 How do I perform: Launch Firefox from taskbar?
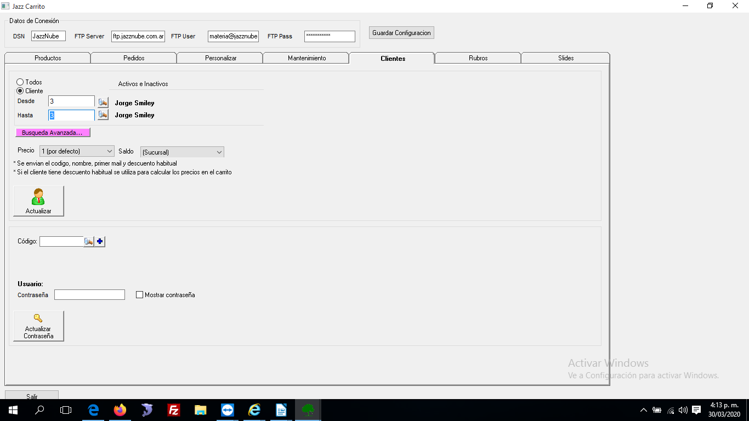(120, 410)
